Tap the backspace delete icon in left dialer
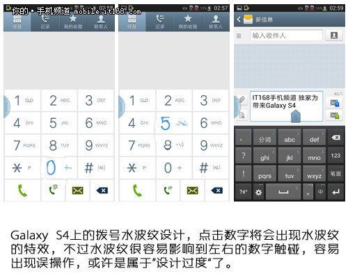348x278 pixels. [x=102, y=190]
